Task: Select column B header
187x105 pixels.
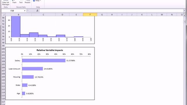Action: tap(18, 15)
